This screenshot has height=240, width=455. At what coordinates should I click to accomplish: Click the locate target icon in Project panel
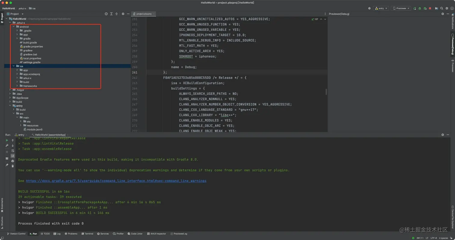click(106, 14)
